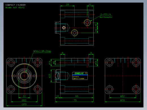
Task: Click the upper port circle in top view
Action: (87, 23)
